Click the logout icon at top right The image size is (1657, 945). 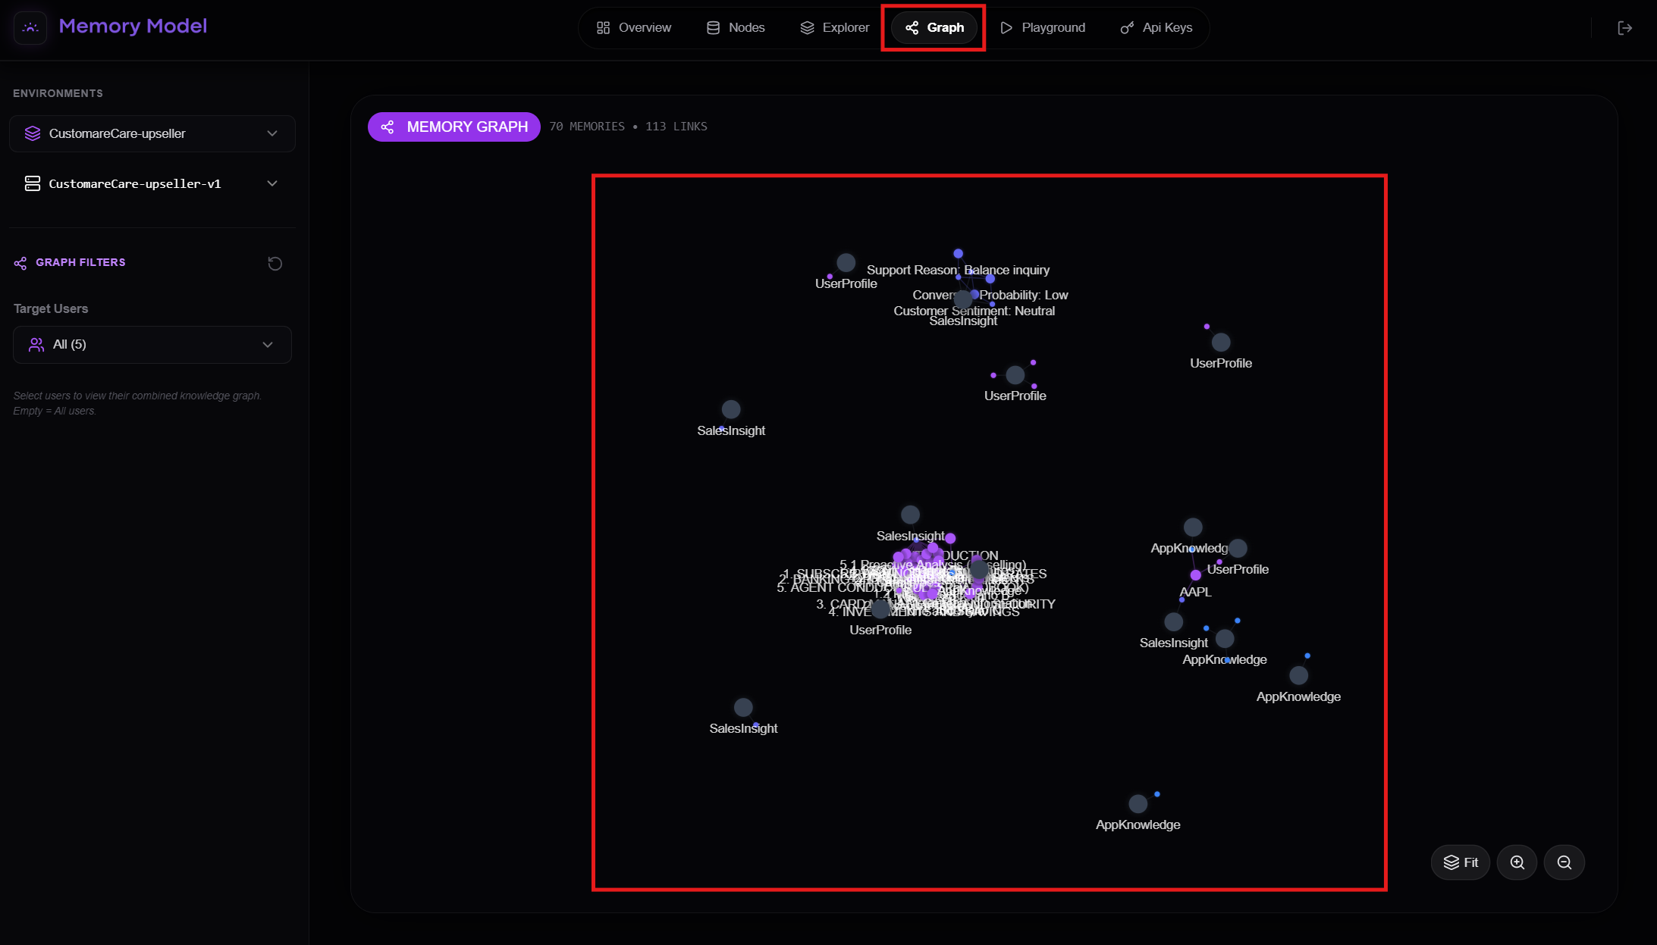point(1624,28)
